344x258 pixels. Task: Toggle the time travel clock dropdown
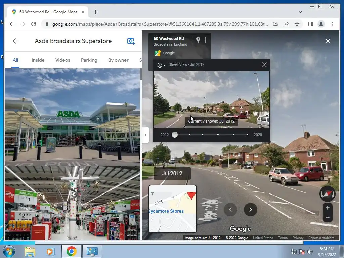(161, 65)
